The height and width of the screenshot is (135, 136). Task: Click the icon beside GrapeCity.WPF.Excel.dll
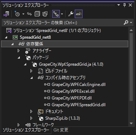[x=47, y=91]
